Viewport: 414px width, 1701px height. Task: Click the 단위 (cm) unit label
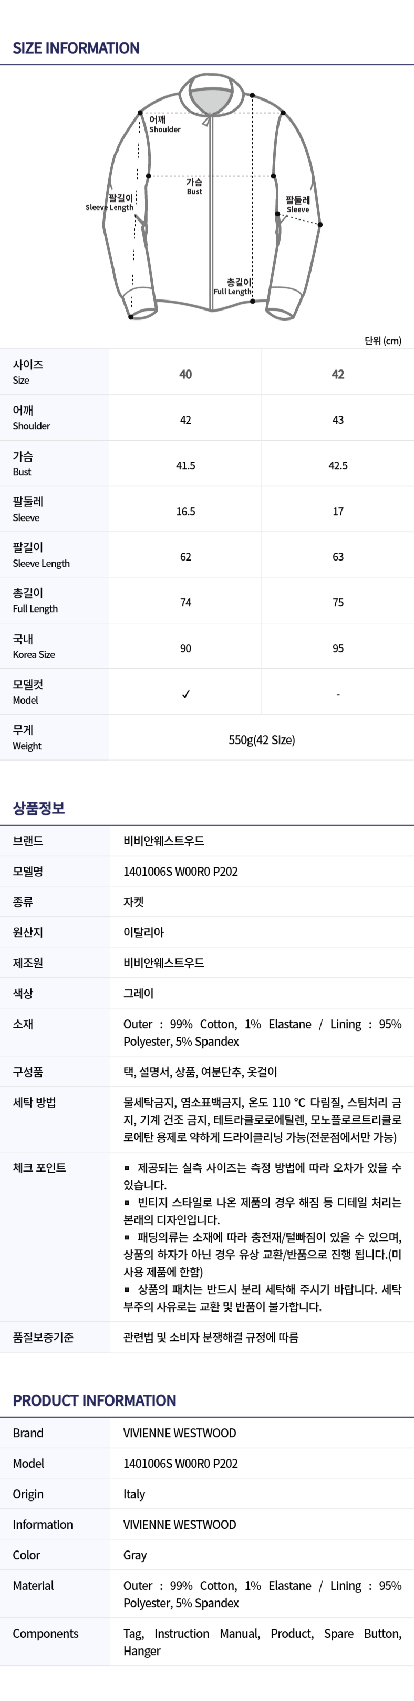tap(383, 341)
